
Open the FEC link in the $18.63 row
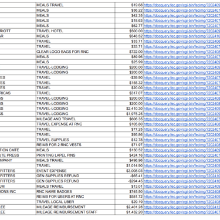click(x=182, y=21)
